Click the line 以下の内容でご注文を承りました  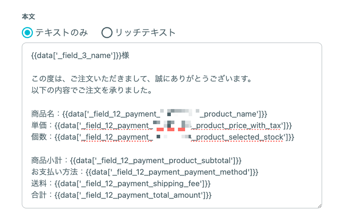point(92,90)
